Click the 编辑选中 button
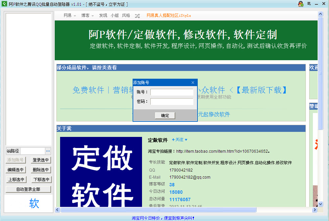Screen dimensions: 329x221 coord(16,170)
